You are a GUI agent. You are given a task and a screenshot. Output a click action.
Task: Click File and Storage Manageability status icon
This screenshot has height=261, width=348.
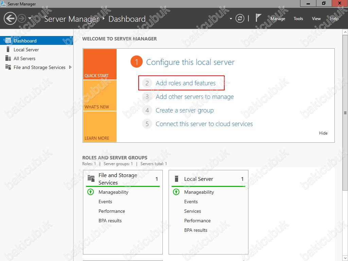90,192
